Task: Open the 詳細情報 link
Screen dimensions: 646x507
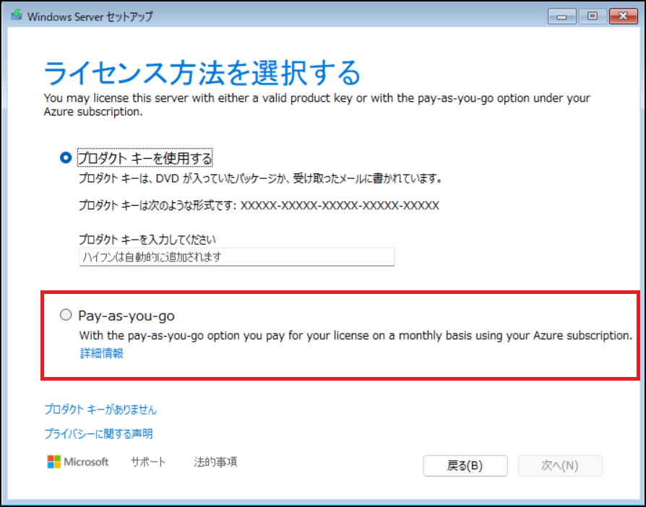Action: (x=100, y=354)
